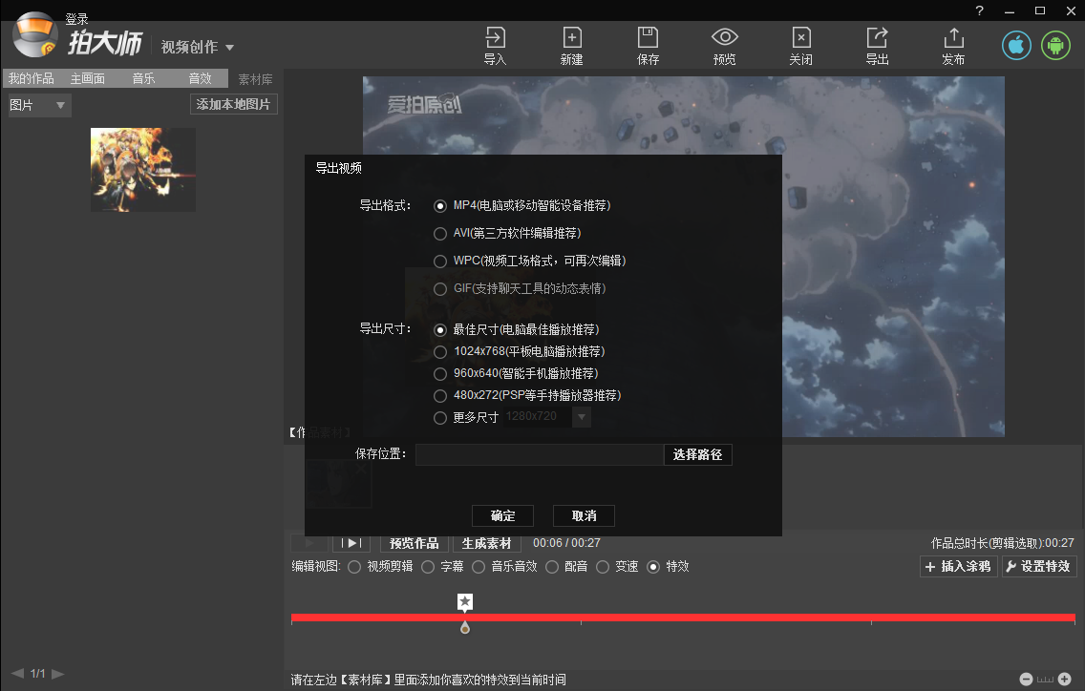1085x691 pixels.
Task: Open the 视频创作 mode dropdown
Action: click(x=198, y=45)
